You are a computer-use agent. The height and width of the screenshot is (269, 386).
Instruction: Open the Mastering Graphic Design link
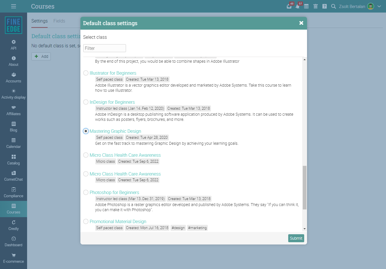click(115, 131)
